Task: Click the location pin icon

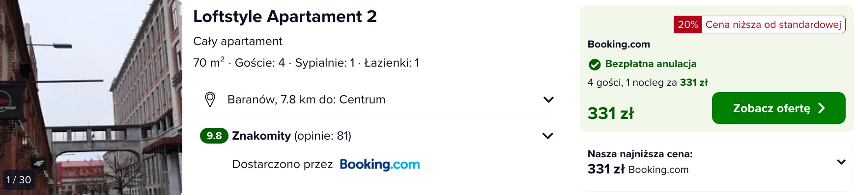Action: coord(210,99)
